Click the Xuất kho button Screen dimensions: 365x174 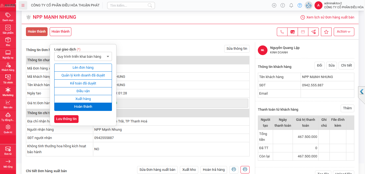point(189,169)
